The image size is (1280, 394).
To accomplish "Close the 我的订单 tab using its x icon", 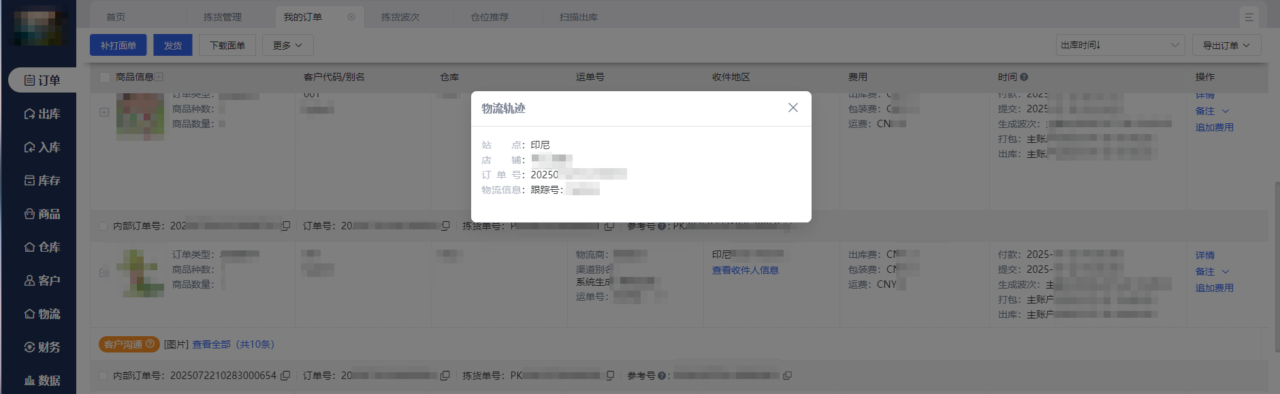I will pyautogui.click(x=351, y=17).
